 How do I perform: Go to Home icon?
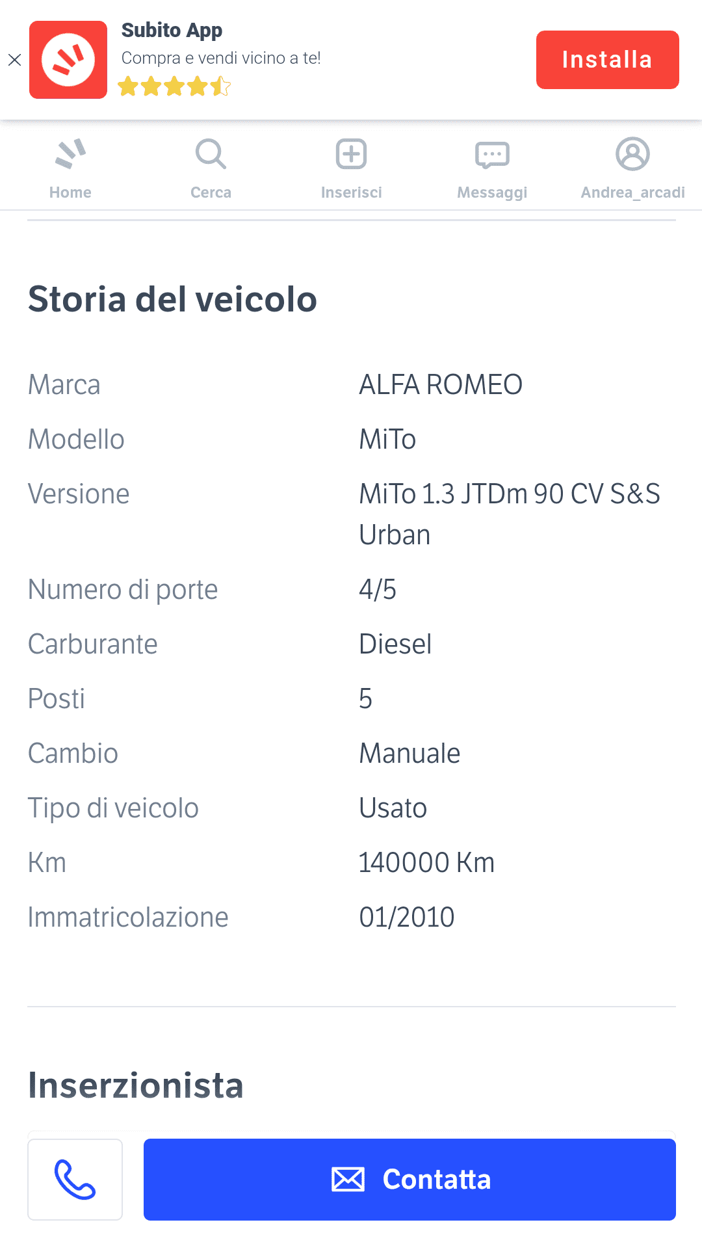tap(70, 154)
